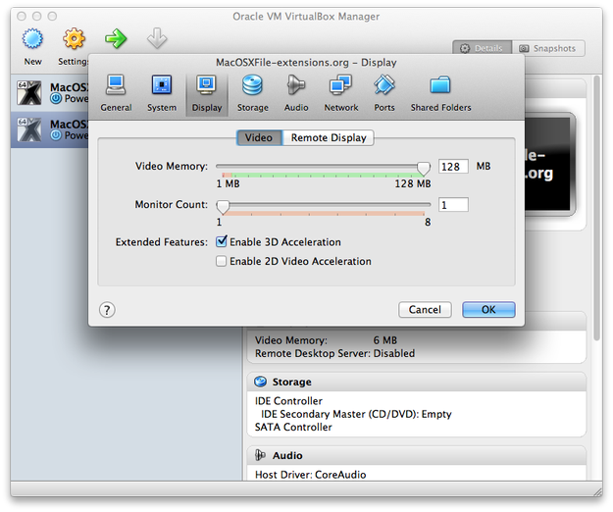Switch to the Remote Display tab
Screen dimensions: 613x512
(328, 137)
